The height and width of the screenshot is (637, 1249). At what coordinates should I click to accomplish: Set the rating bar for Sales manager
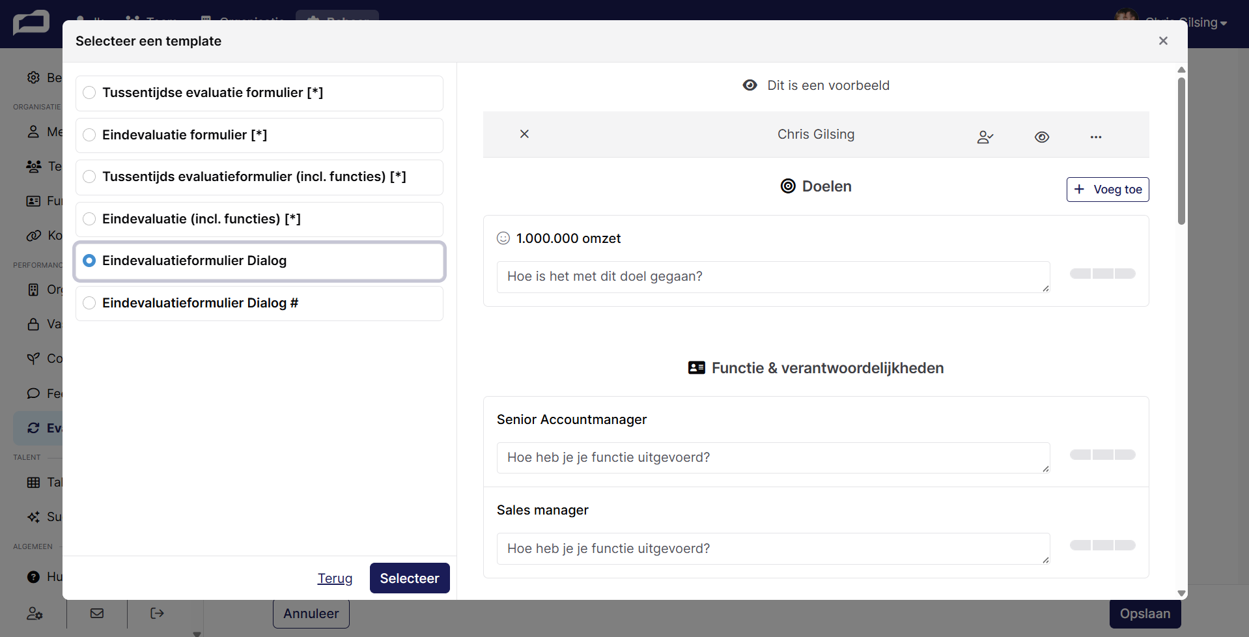(x=1102, y=545)
